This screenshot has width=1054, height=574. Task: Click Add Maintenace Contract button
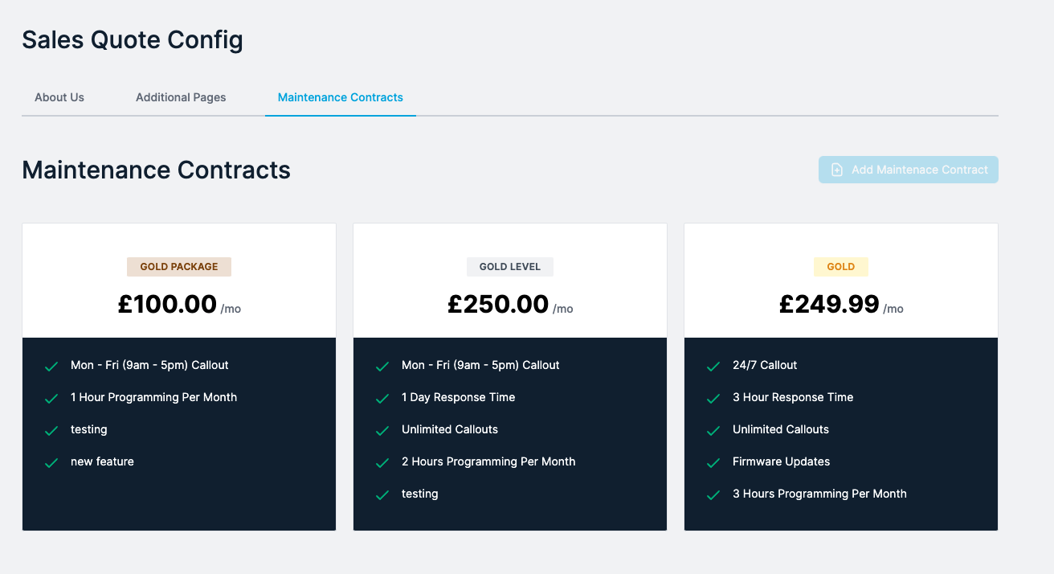909,170
